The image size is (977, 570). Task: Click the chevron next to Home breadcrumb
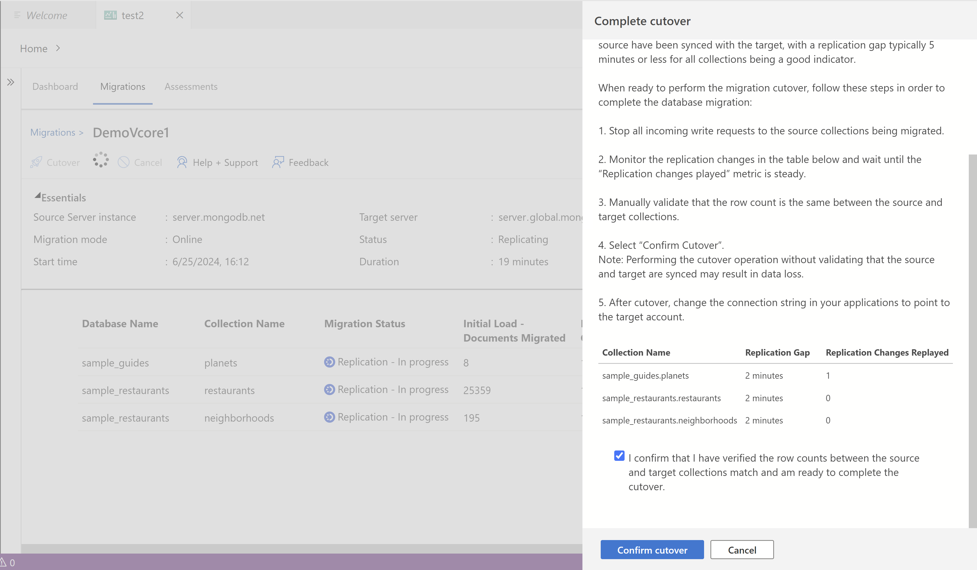58,48
